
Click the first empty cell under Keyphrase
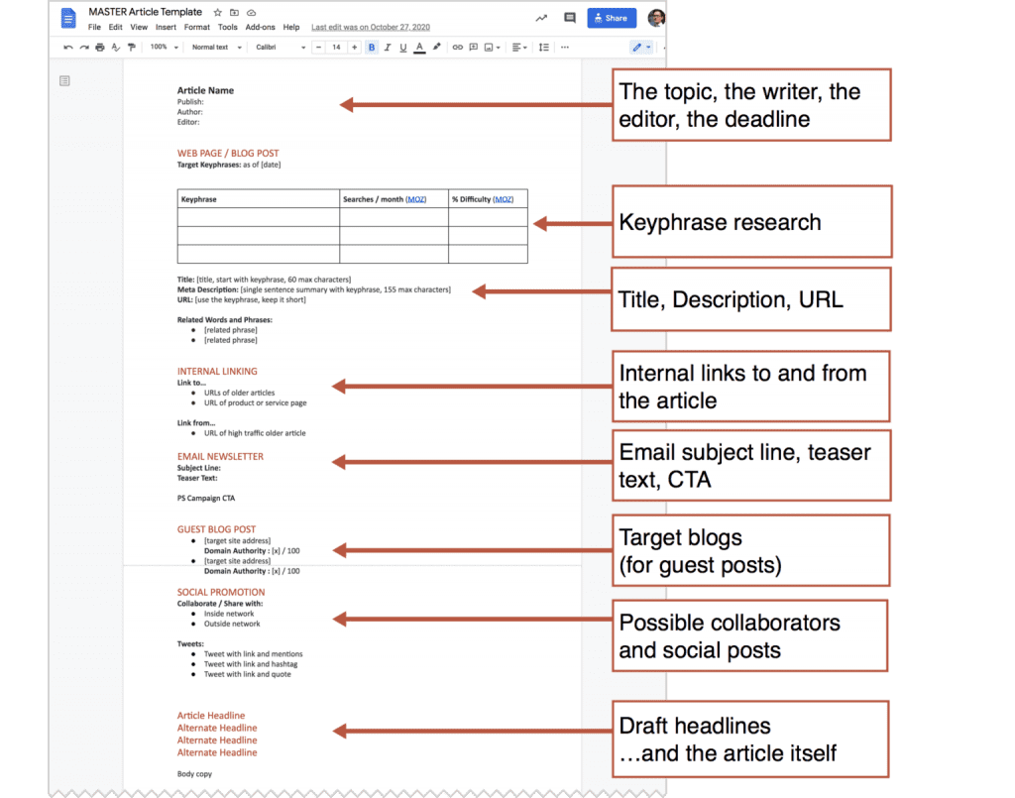click(259, 217)
